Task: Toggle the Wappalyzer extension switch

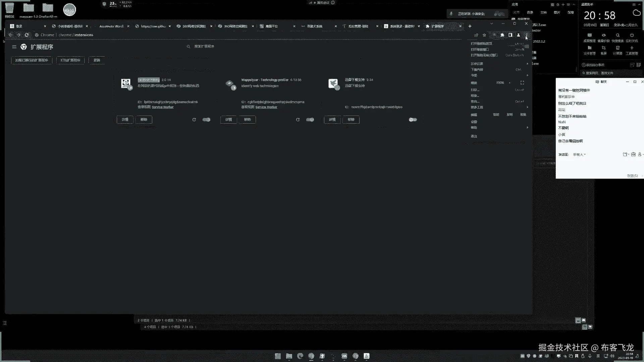Action: point(310,120)
